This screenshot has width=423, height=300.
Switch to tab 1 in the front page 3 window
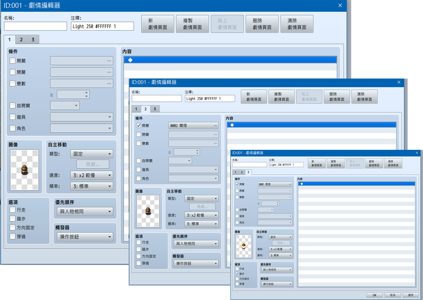coord(235,172)
